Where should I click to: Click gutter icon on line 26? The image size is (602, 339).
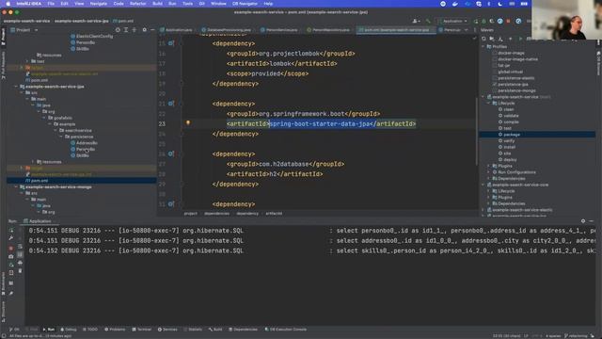coord(171,153)
